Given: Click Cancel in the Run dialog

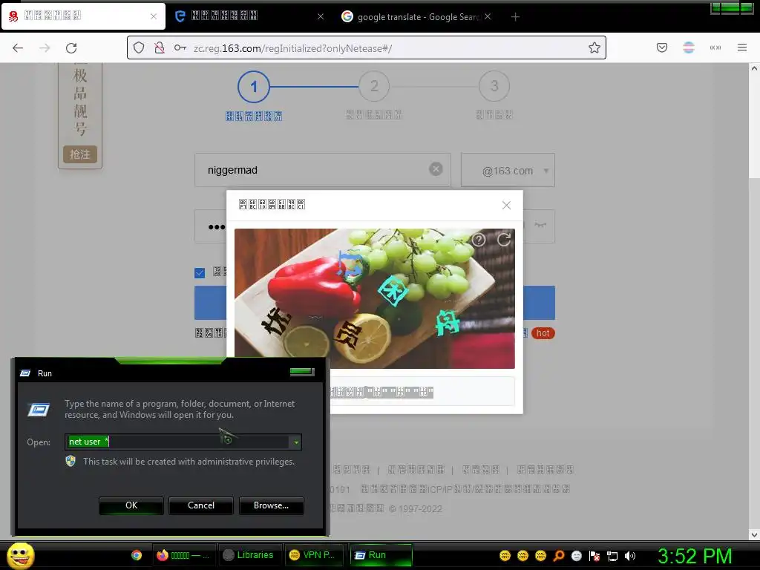Looking at the screenshot, I should 201,505.
